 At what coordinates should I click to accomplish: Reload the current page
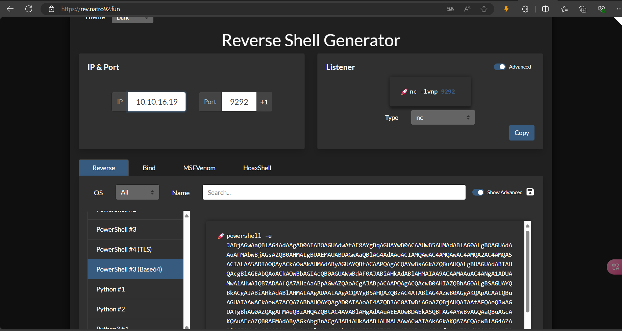click(29, 9)
